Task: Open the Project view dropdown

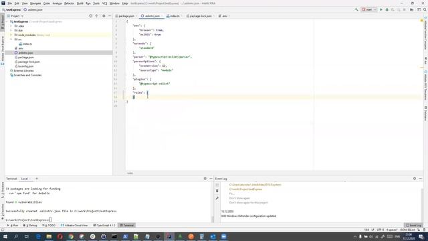Action: (x=15, y=16)
